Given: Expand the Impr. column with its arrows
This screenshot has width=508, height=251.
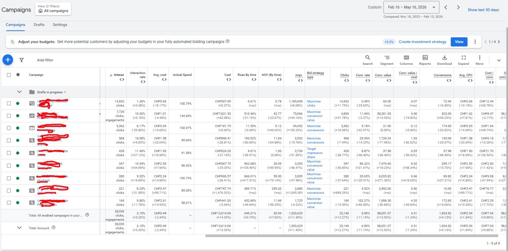Looking at the screenshot, I should coord(300,80).
